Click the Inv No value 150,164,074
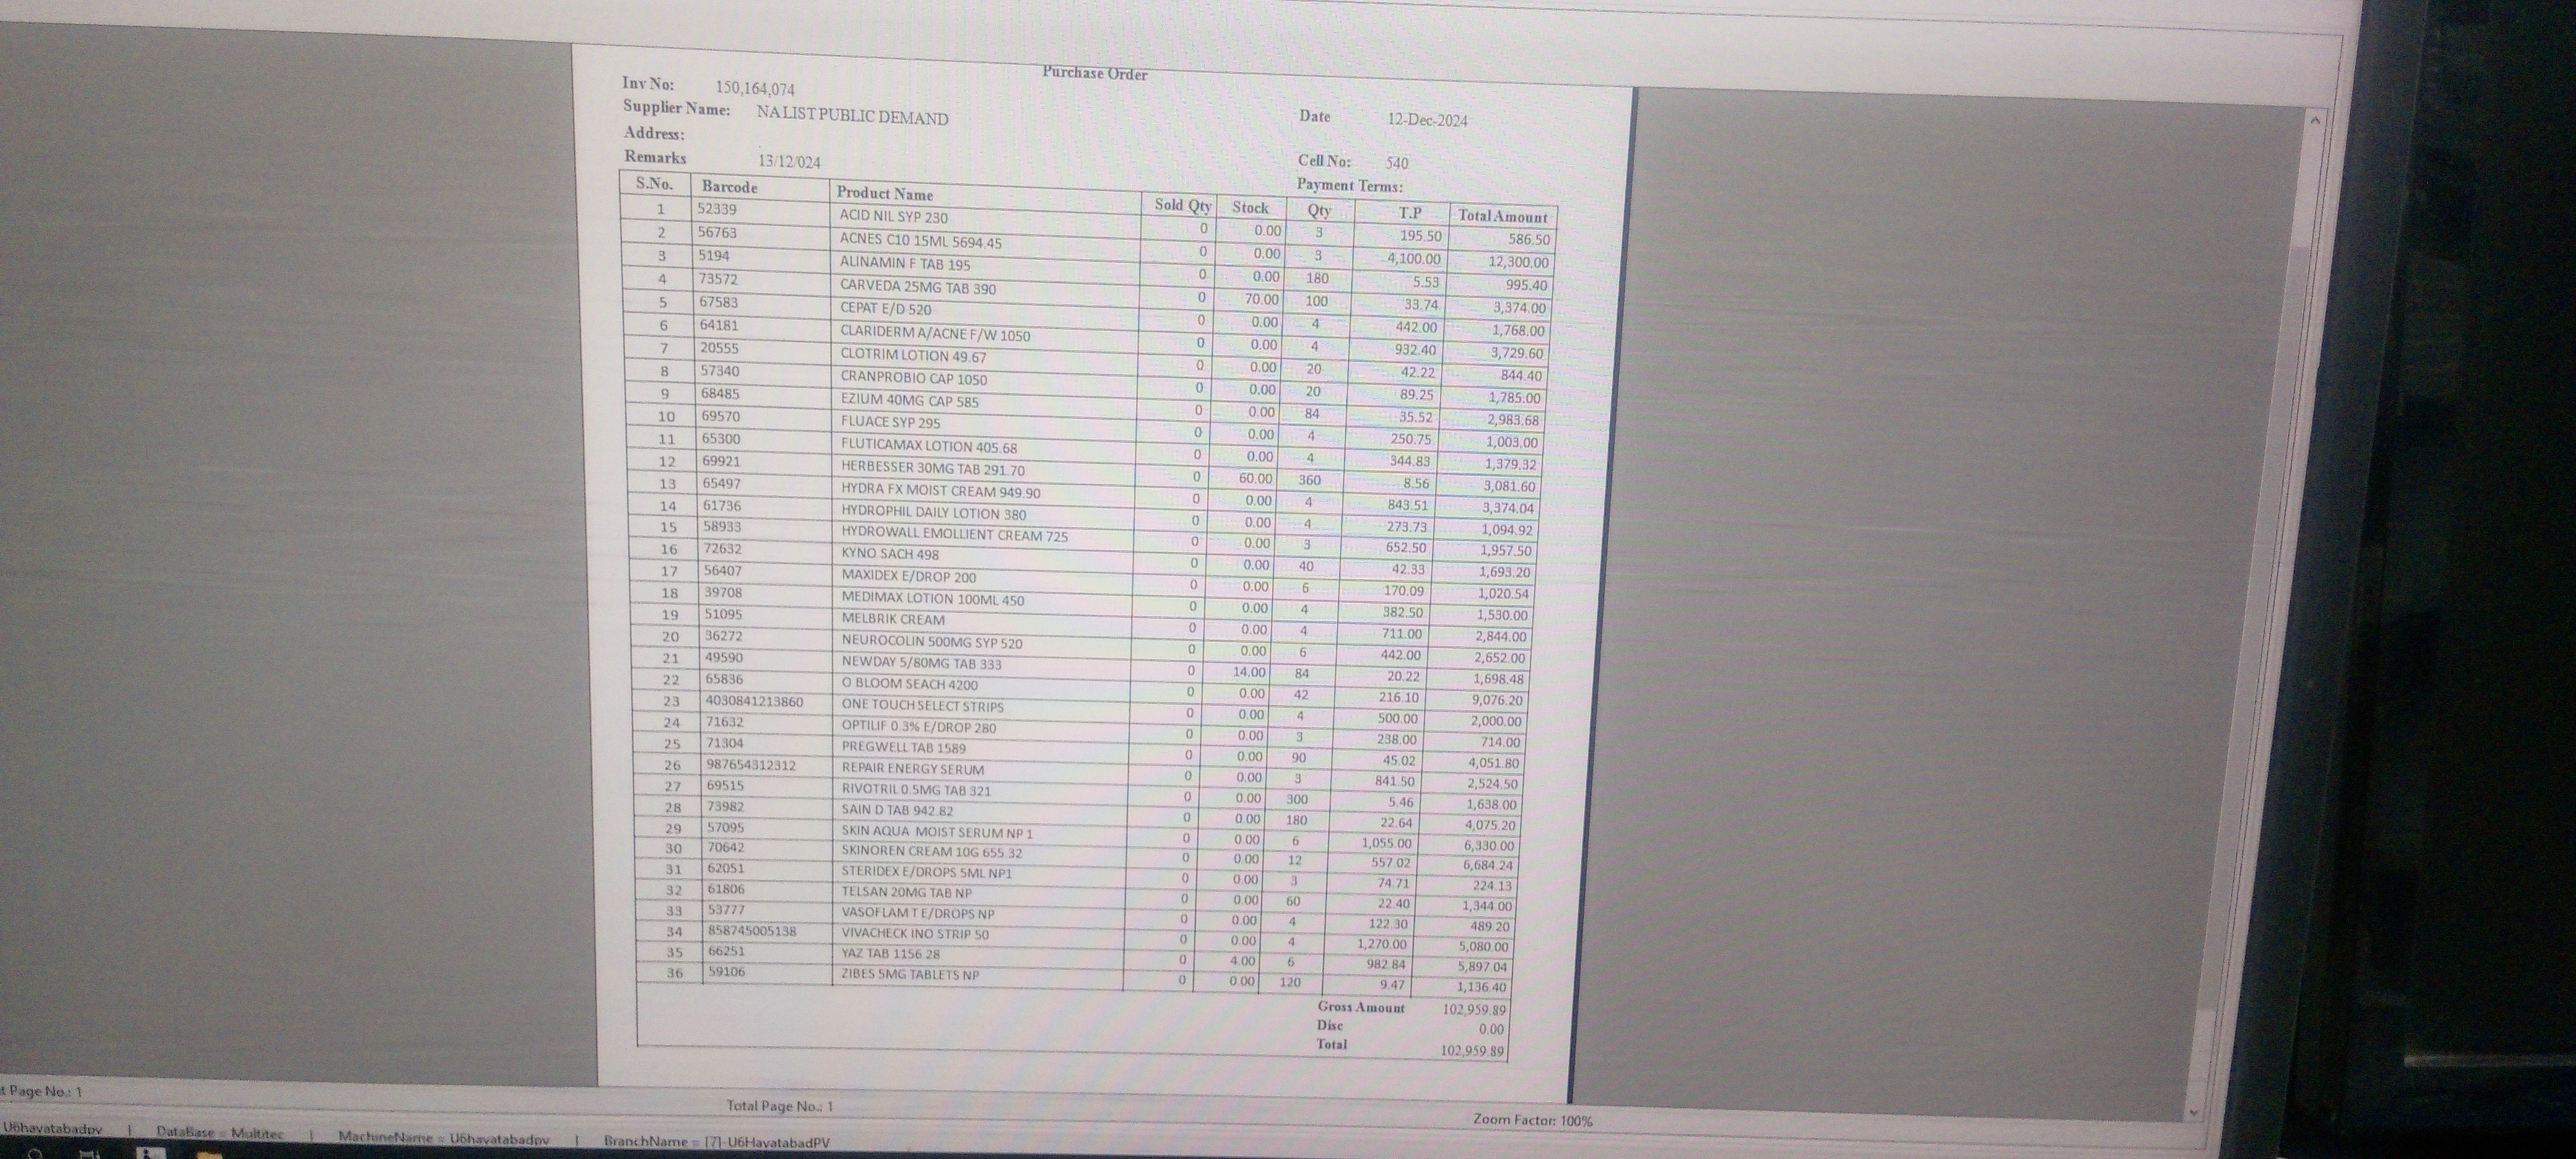Screen dimensions: 2576x1159 tap(754, 89)
